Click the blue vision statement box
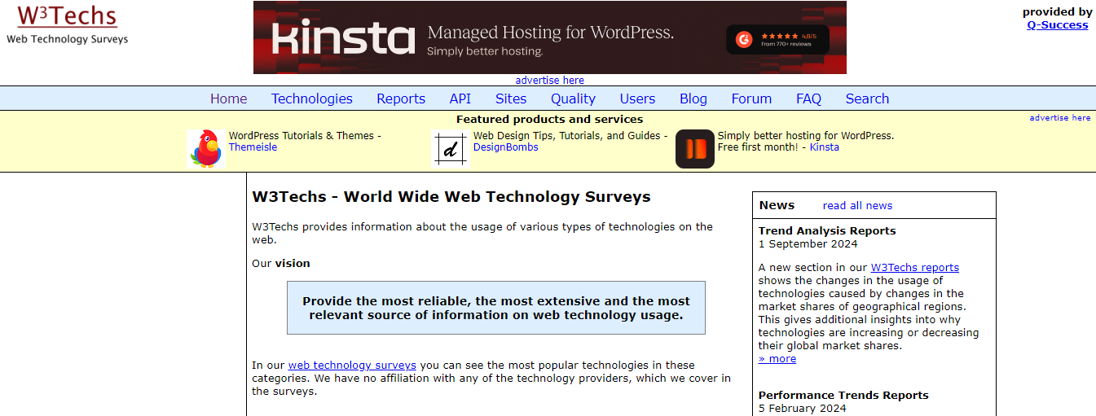The image size is (1096, 416). (496, 308)
